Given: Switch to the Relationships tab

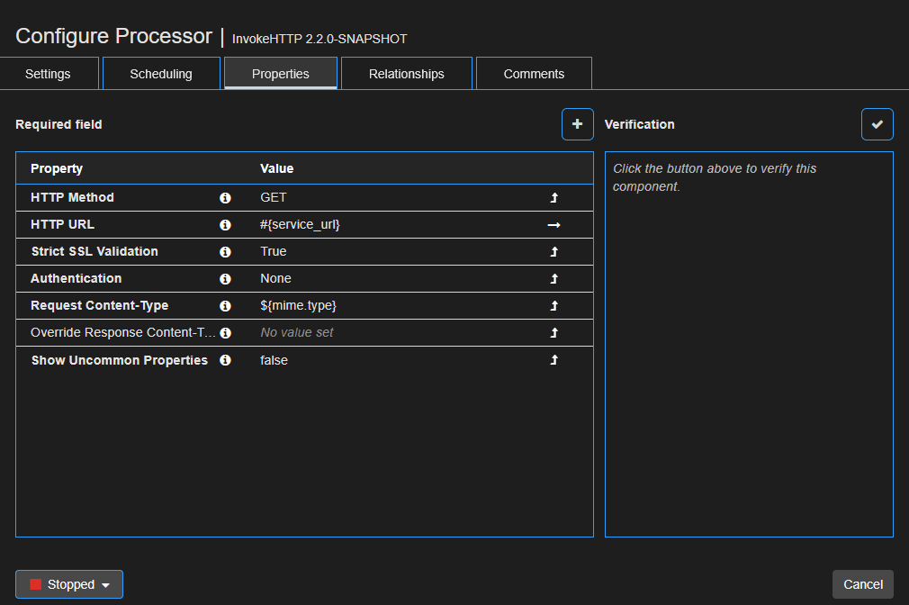Looking at the screenshot, I should tap(406, 73).
